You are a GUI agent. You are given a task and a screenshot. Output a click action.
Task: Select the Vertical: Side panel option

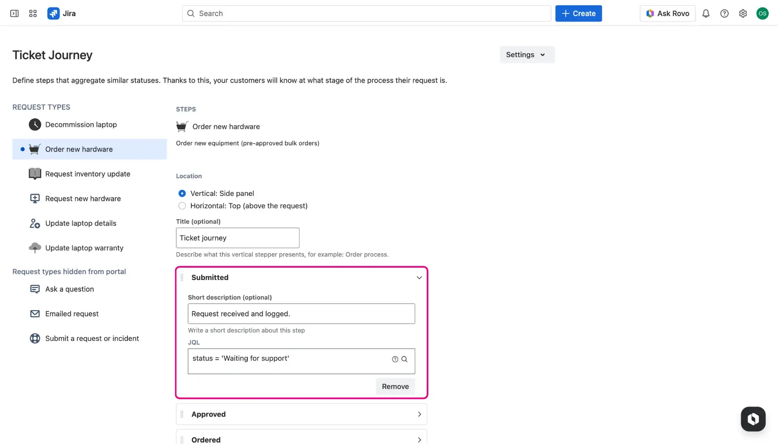182,193
